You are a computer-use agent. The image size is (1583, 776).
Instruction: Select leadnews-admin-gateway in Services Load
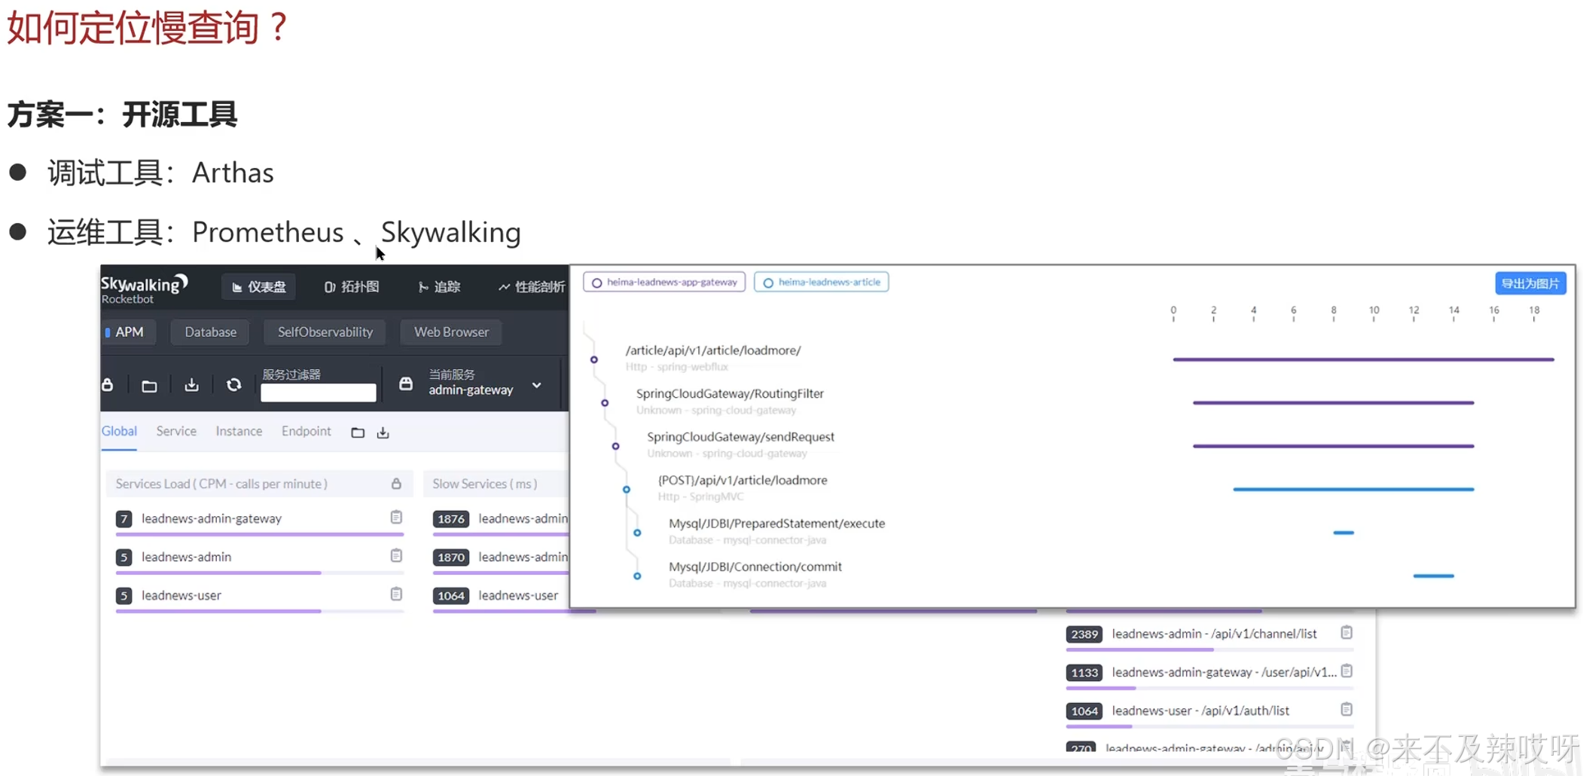[x=211, y=518]
